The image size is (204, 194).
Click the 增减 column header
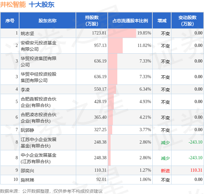pyautogui.click(x=162, y=21)
